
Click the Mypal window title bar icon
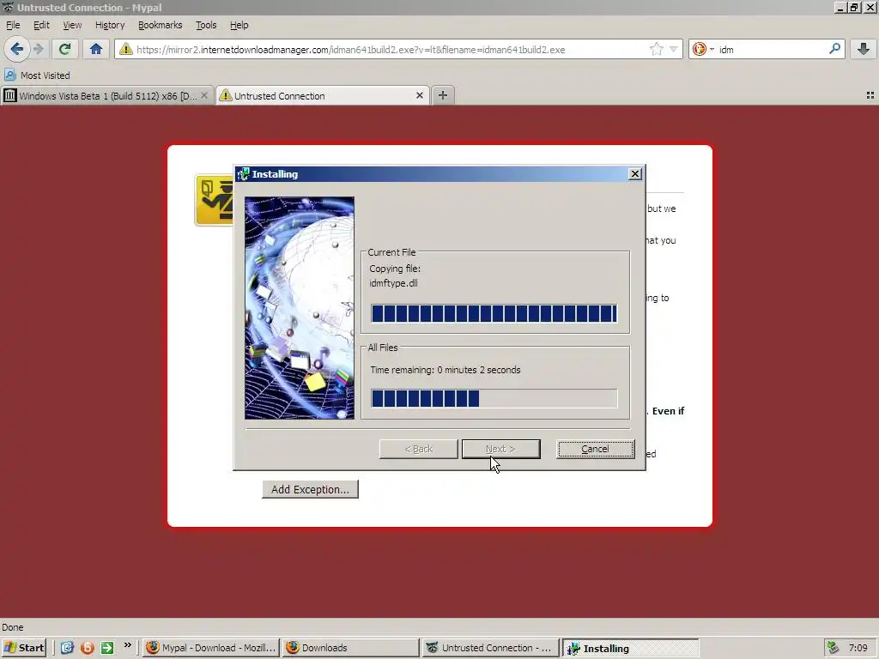click(x=8, y=7)
